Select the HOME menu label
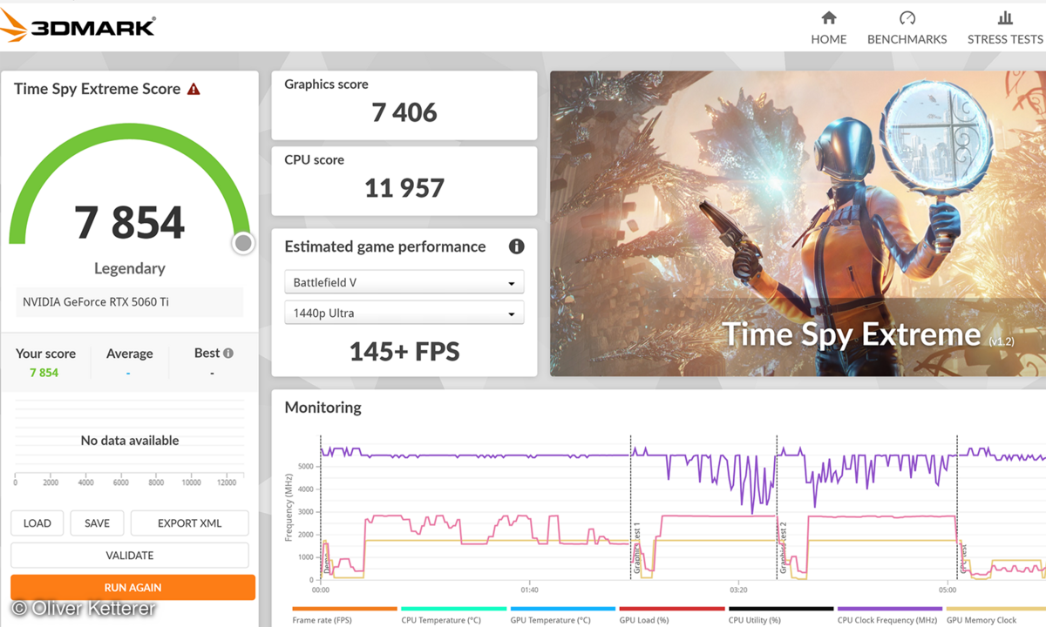Image resolution: width=1046 pixels, height=627 pixels. coord(829,39)
